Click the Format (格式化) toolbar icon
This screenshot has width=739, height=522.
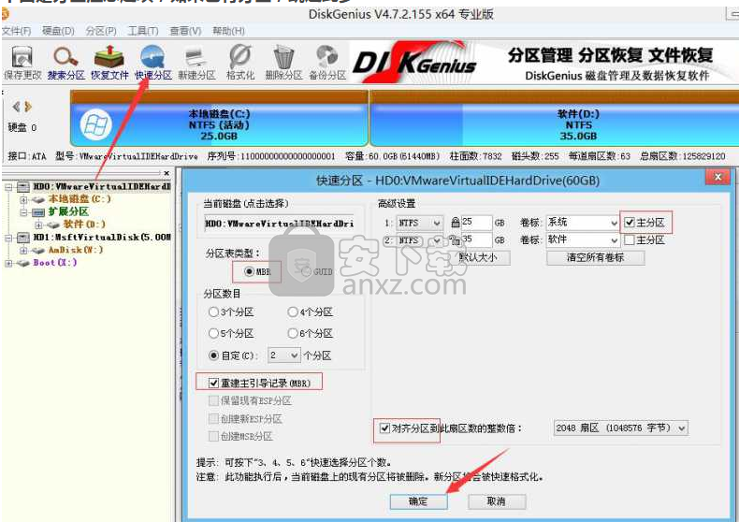click(x=240, y=61)
